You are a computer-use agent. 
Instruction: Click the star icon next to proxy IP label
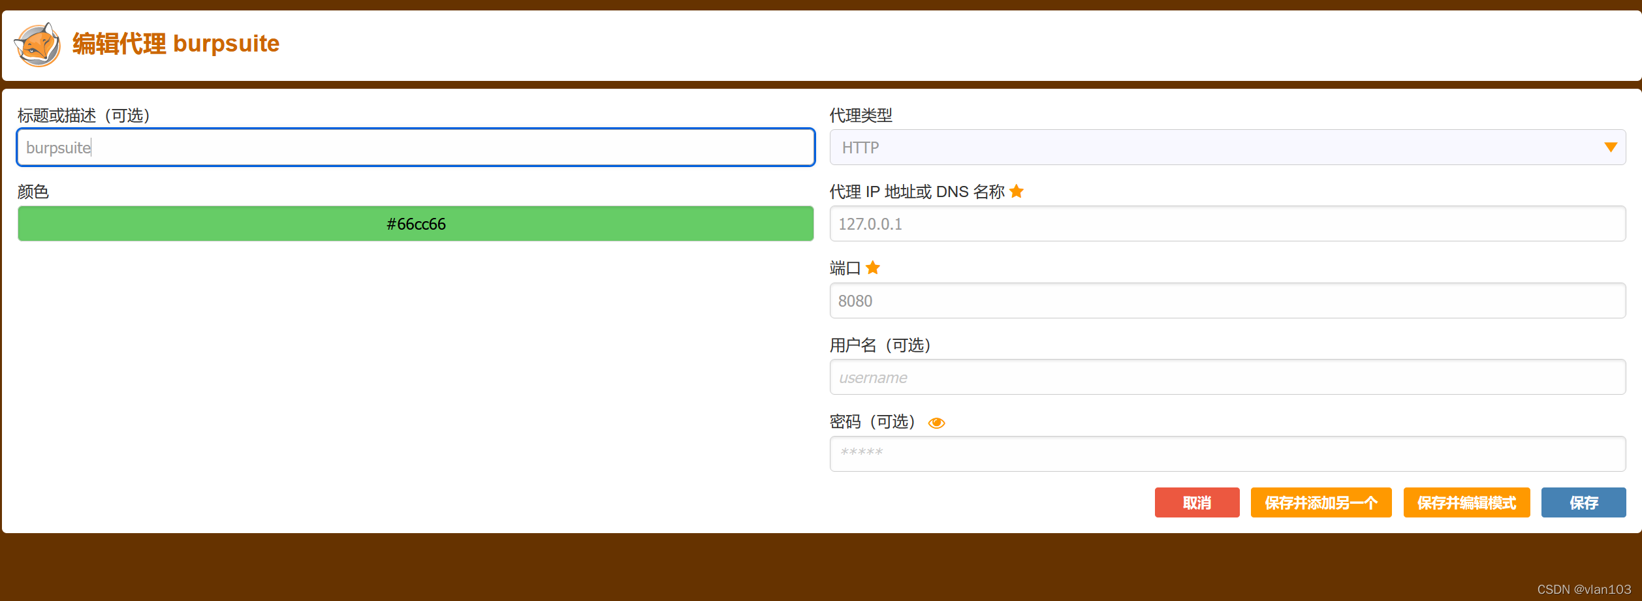(1017, 191)
